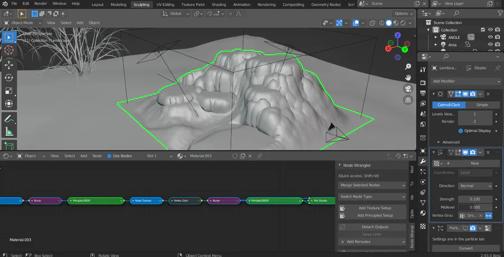Viewport: 504px width, 257px height.
Task: Click the zoom magnifier gizmo in viewport
Action: [x=408, y=66]
